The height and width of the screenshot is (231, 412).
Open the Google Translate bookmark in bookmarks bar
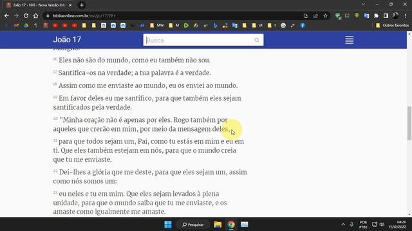click(234, 26)
